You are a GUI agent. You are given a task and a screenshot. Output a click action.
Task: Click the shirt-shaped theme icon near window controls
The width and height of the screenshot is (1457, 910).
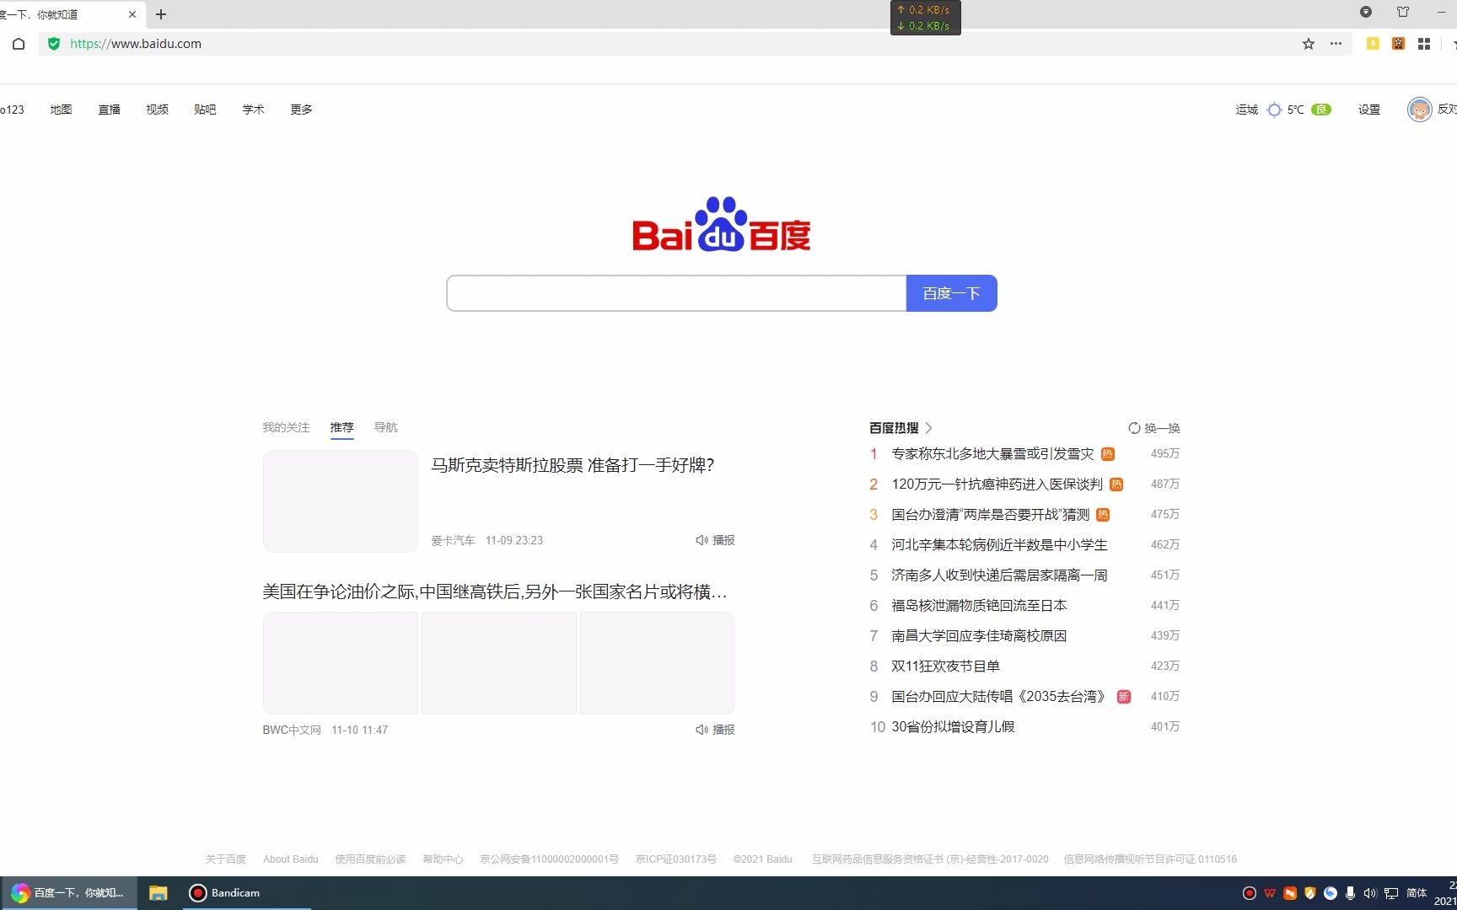pyautogui.click(x=1402, y=12)
